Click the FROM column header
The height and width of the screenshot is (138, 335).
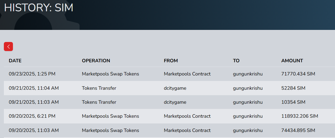pyautogui.click(x=171, y=61)
